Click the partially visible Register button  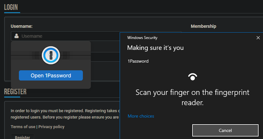pyautogui.click(x=22, y=137)
